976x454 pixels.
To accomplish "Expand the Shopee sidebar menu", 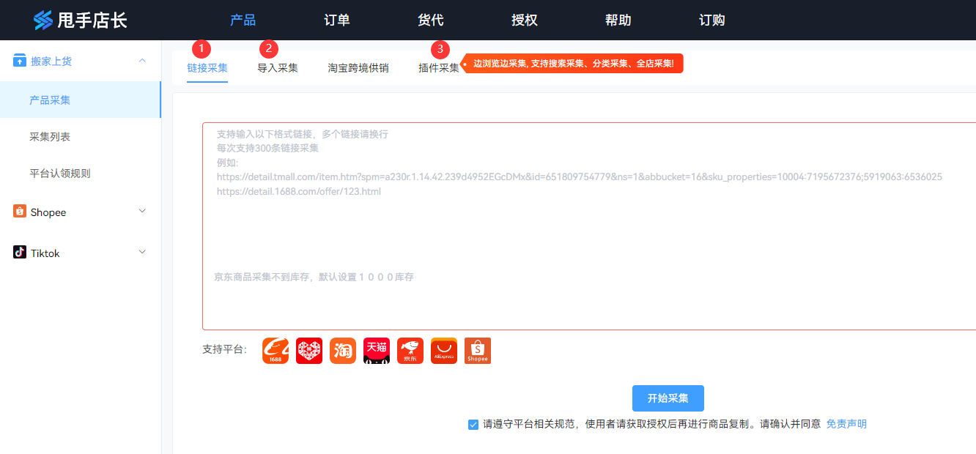I will [142, 212].
